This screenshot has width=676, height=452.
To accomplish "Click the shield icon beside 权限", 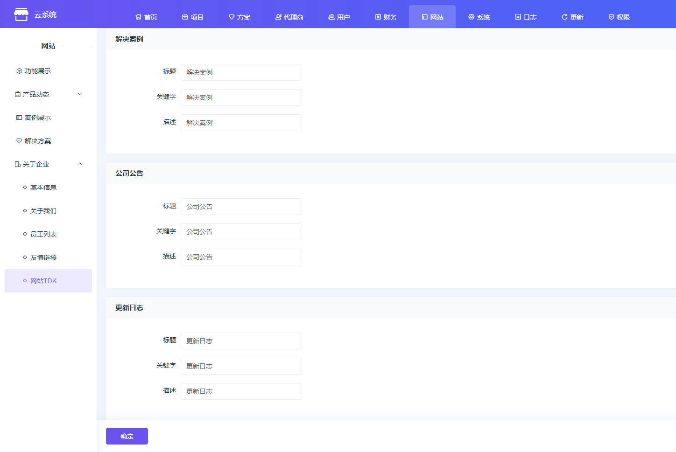I will tap(612, 17).
